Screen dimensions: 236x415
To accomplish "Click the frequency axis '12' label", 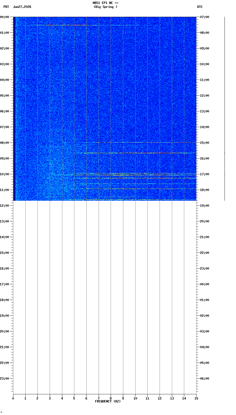I will click(x=160, y=398).
